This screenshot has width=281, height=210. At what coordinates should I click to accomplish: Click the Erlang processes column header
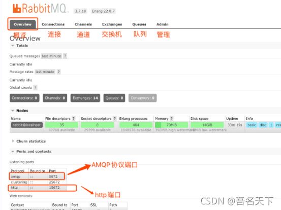[x=133, y=119]
